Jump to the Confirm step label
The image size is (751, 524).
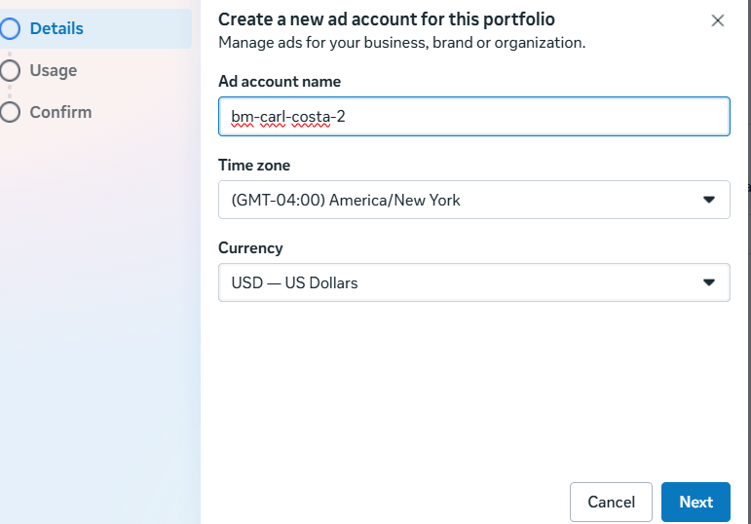click(60, 112)
